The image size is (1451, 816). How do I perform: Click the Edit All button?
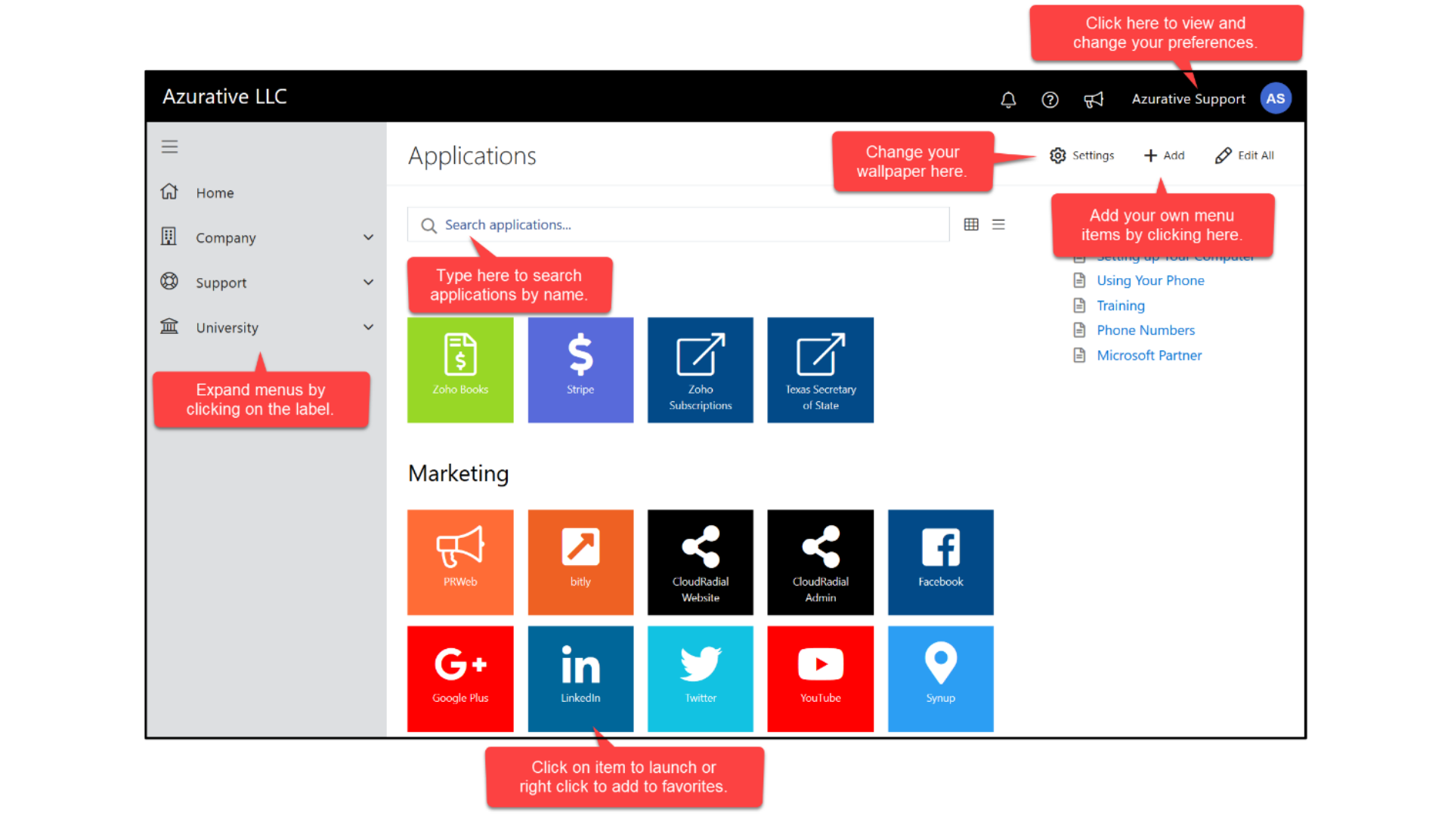pyautogui.click(x=1245, y=156)
